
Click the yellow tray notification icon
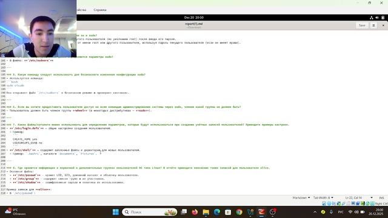click(x=323, y=212)
